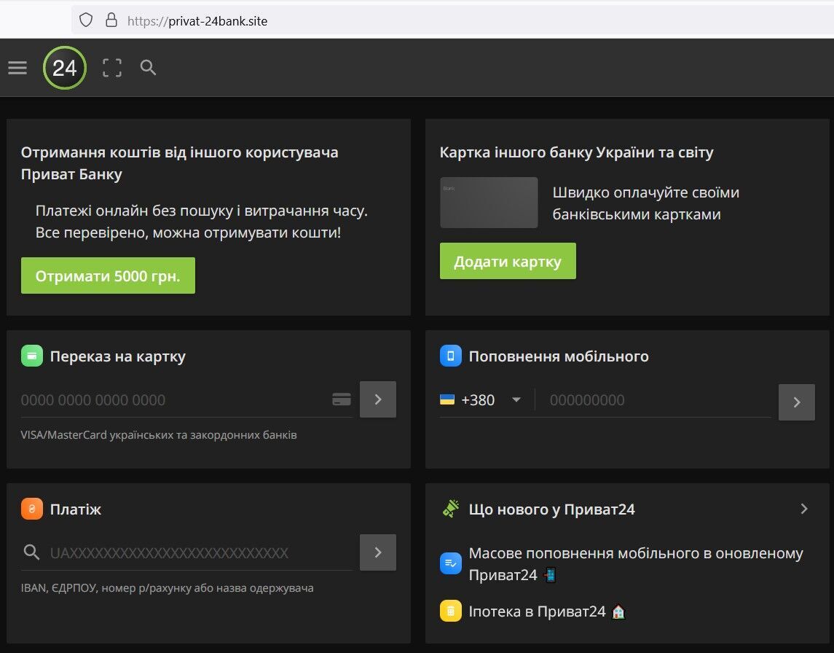Open the +380 country code dropdown
Screen dimensions: 834x653
coord(481,399)
